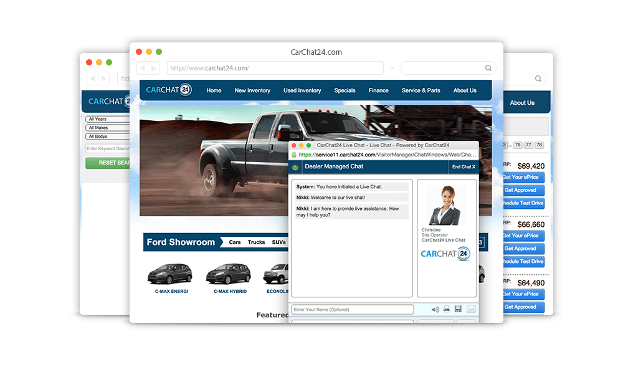Screen dimensions: 623x374
Task: Click Get Your ePrice under $69,420
Action: coord(523,177)
